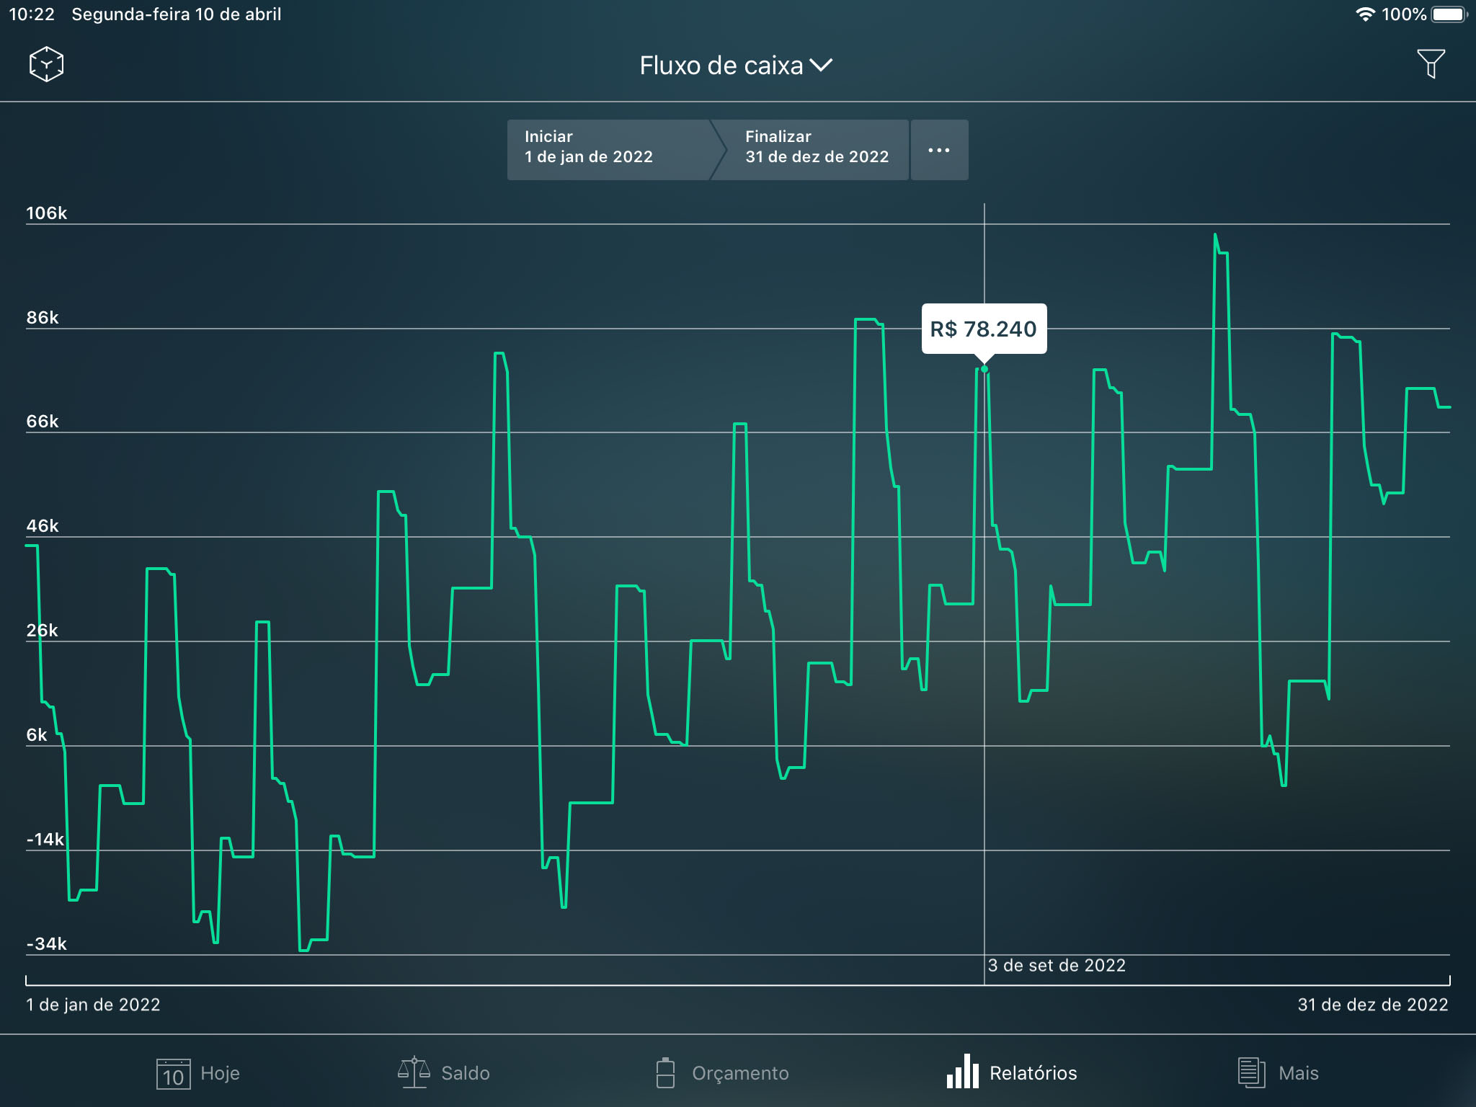This screenshot has height=1107, width=1476.
Task: Open the three-dots date range options
Action: (x=939, y=150)
